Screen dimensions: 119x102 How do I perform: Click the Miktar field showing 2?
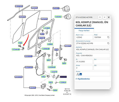[x=84, y=68]
